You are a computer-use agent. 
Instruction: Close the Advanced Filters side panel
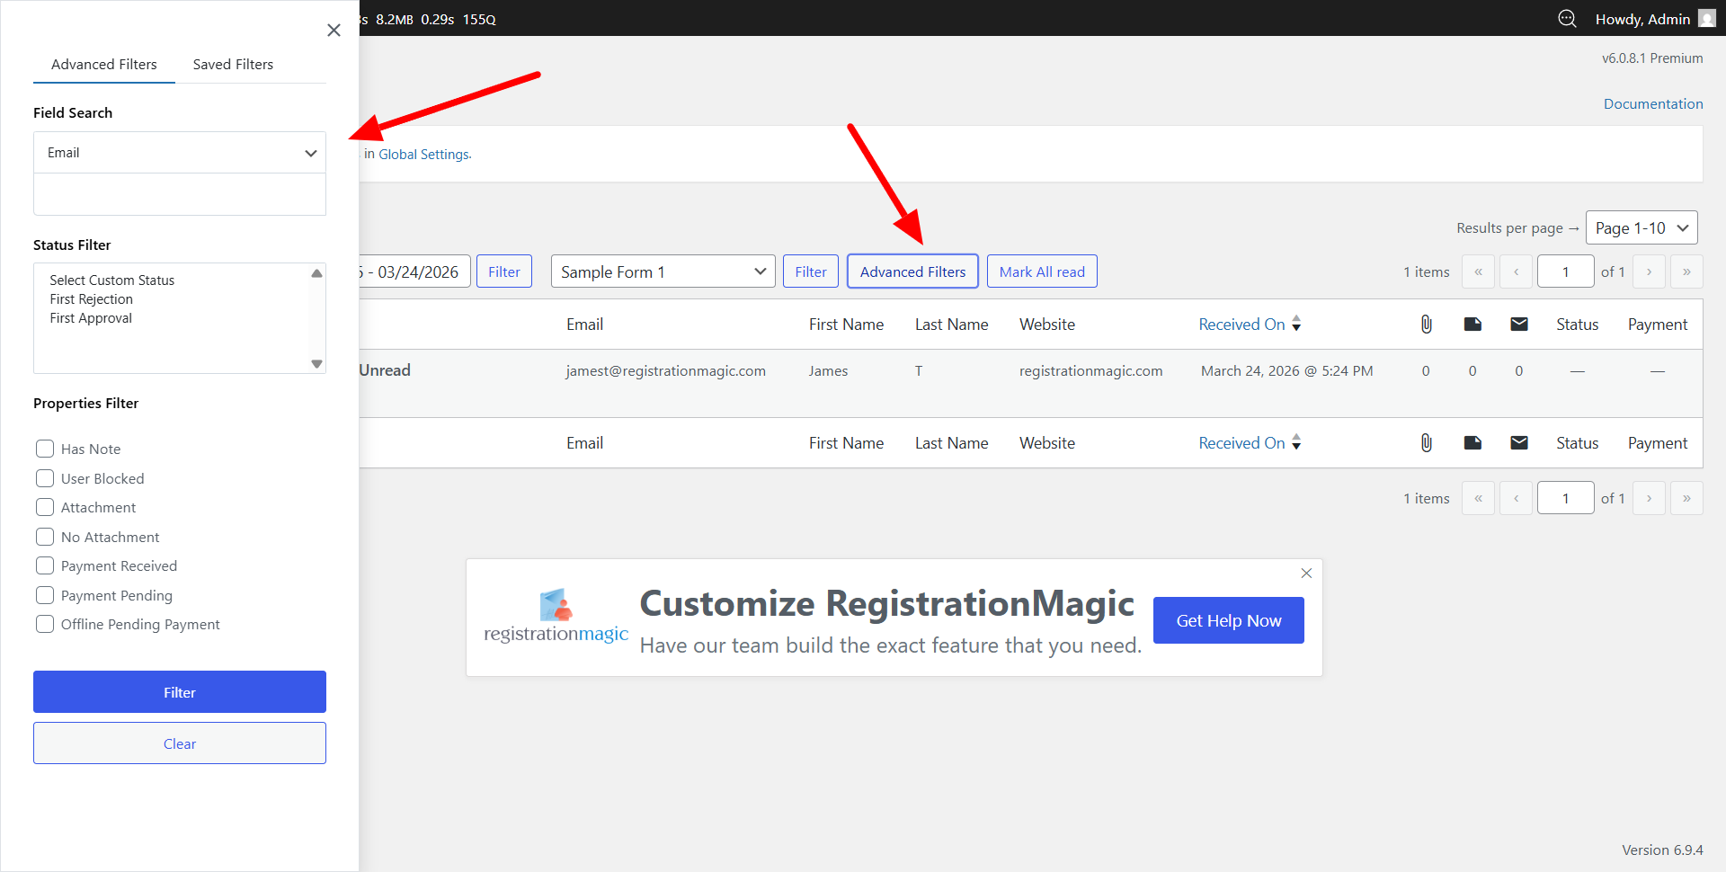click(334, 31)
